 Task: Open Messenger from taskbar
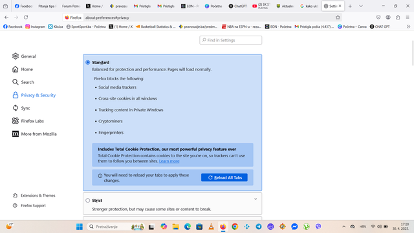tap(294, 227)
